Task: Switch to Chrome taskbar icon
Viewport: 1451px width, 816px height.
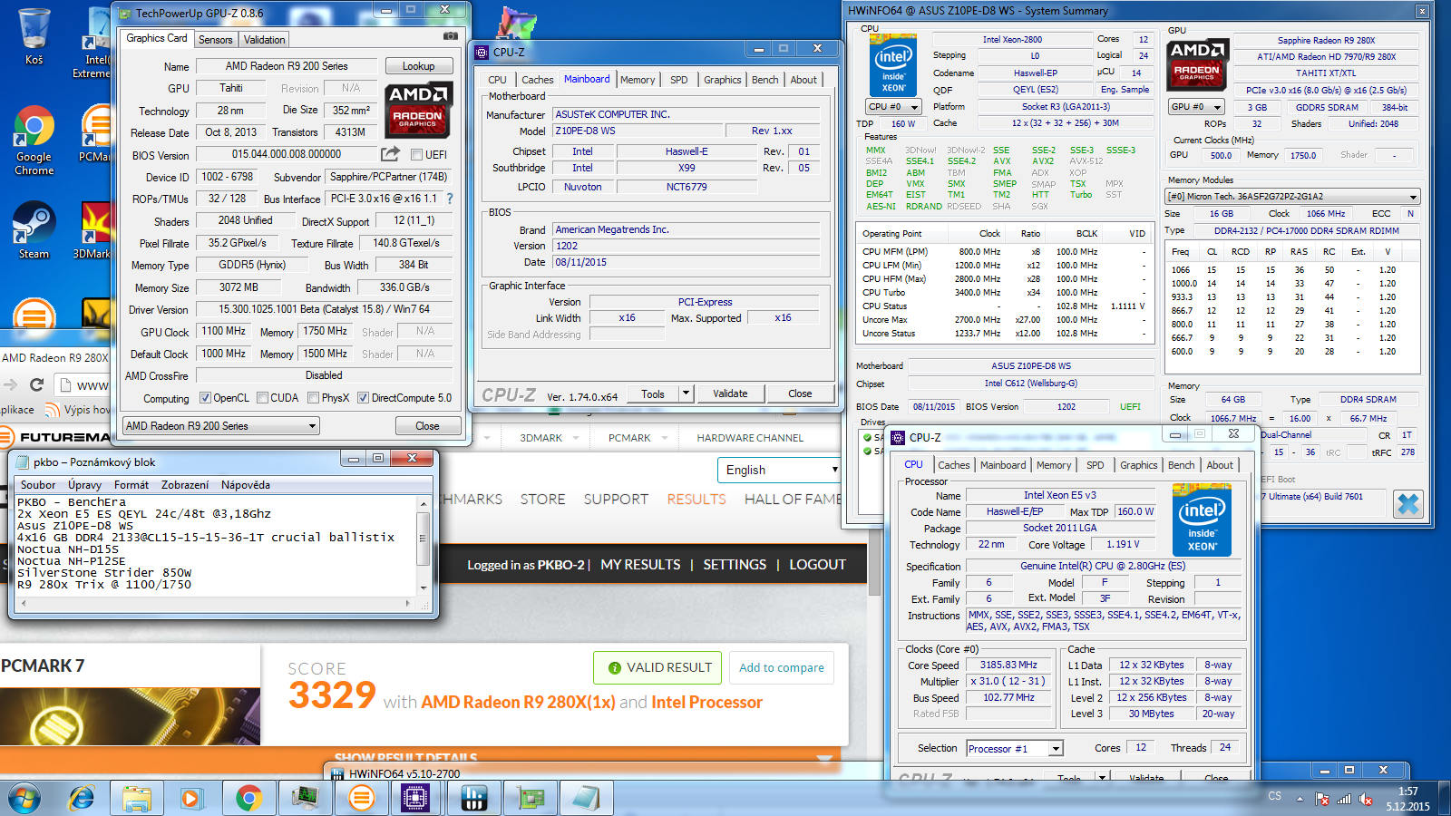Action: 248,799
